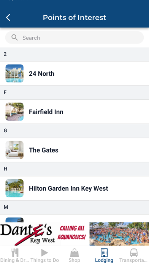The image size is (149, 266).
Task: Tap the 24 North pool thumbnail
Action: coord(14,73)
